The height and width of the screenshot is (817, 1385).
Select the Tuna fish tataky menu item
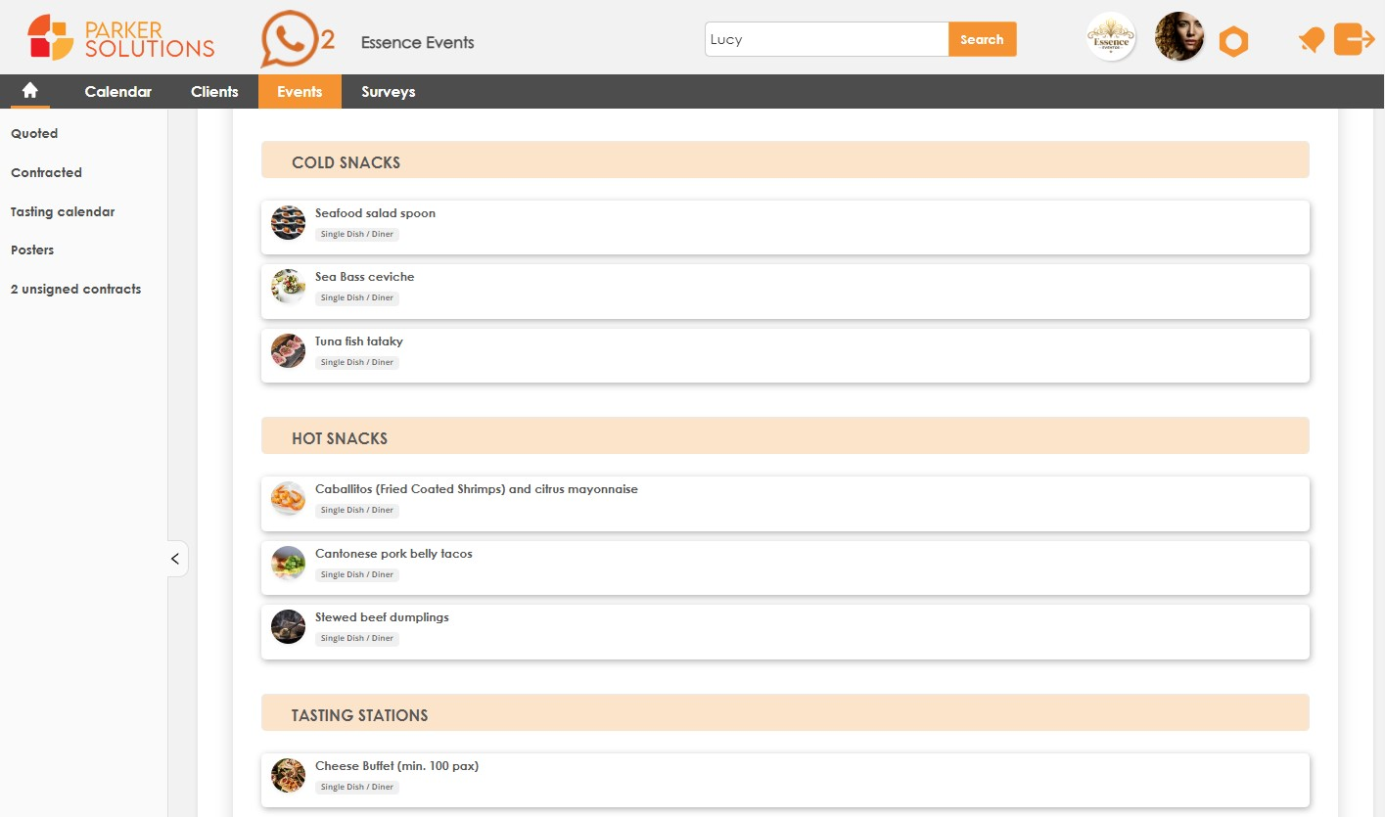coord(358,340)
